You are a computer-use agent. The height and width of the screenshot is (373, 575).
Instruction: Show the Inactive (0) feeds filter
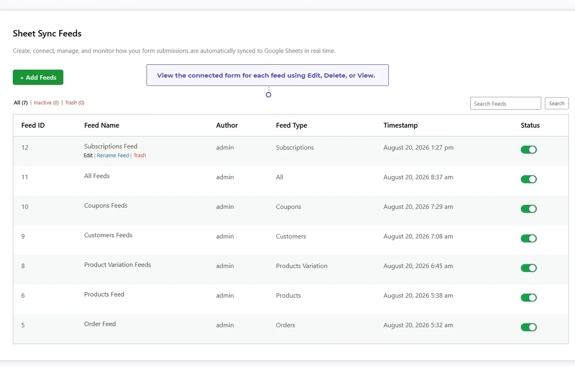click(46, 103)
